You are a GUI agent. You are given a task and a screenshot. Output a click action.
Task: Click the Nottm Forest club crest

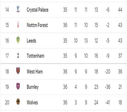[x=18, y=24]
